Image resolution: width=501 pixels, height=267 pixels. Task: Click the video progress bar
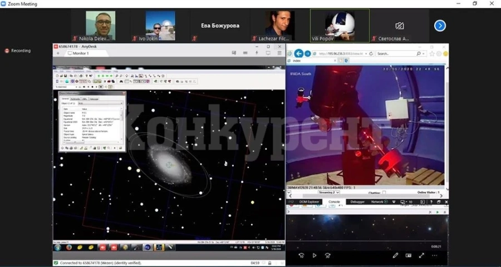point(364,240)
